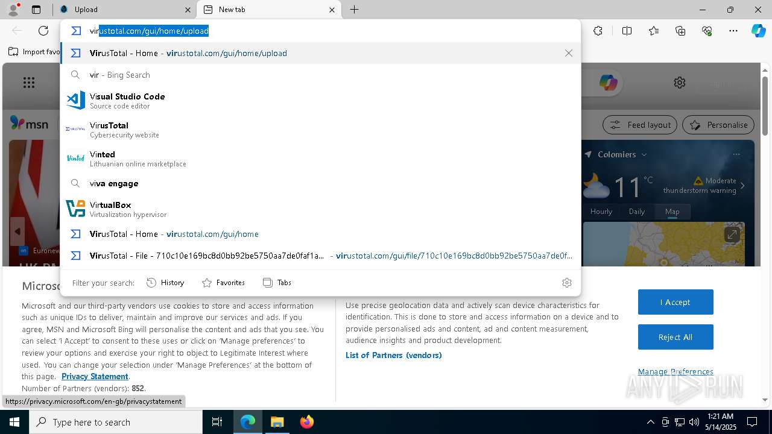Open List of Partners (vendors) link
The image size is (772, 434).
(x=394, y=355)
